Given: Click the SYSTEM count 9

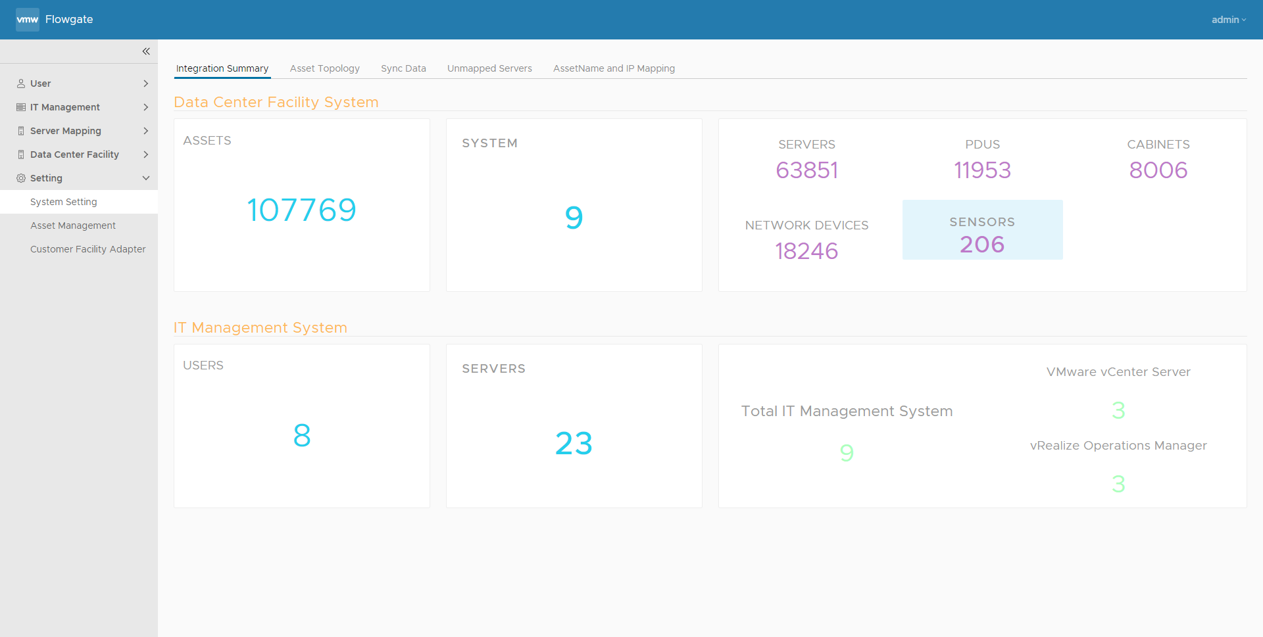Looking at the screenshot, I should click(x=574, y=218).
